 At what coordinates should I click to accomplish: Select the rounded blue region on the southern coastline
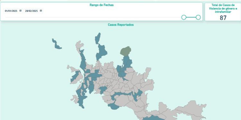click(x=113, y=106)
